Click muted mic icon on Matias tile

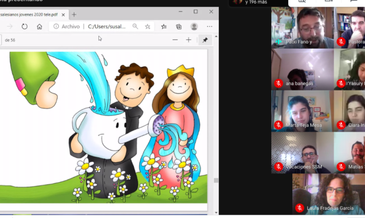click(x=341, y=166)
